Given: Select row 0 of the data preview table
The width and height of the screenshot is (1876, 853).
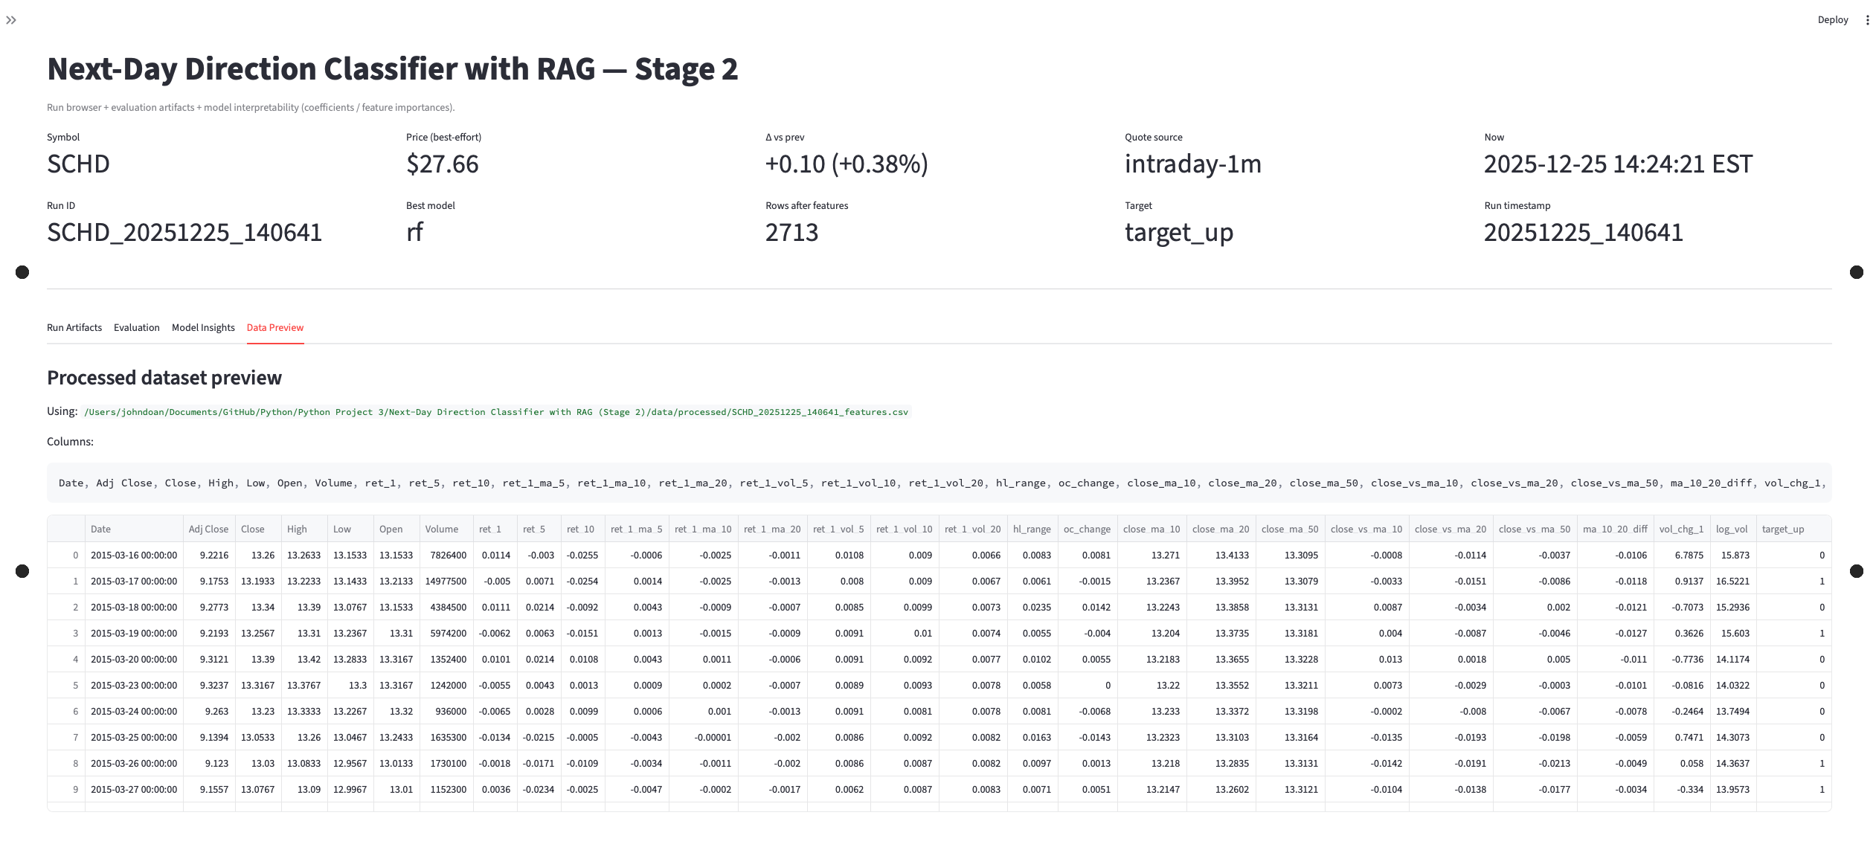Looking at the screenshot, I should coord(75,555).
